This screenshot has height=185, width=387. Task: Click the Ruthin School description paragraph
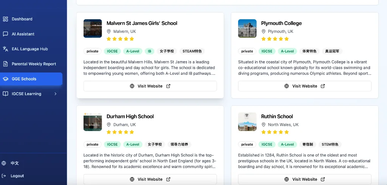click(304, 161)
